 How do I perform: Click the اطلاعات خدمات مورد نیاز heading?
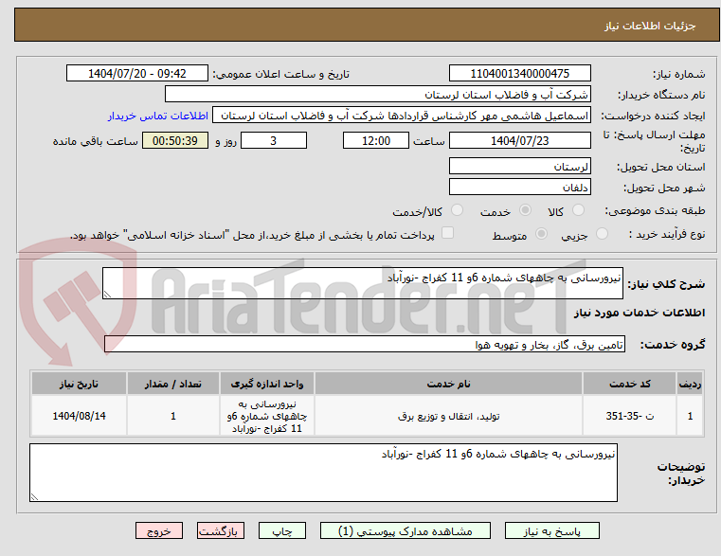(640, 313)
